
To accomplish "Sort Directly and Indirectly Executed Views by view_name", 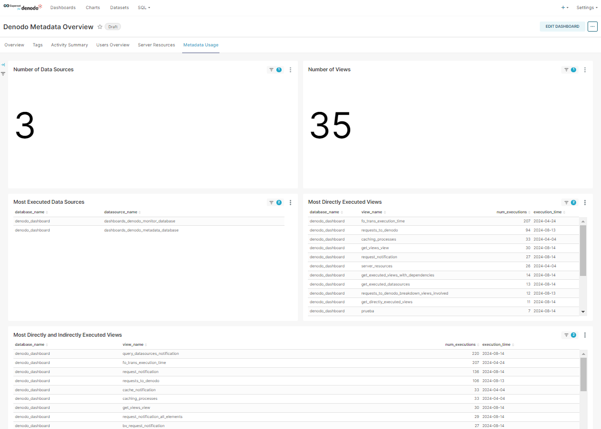I will [135, 344].
